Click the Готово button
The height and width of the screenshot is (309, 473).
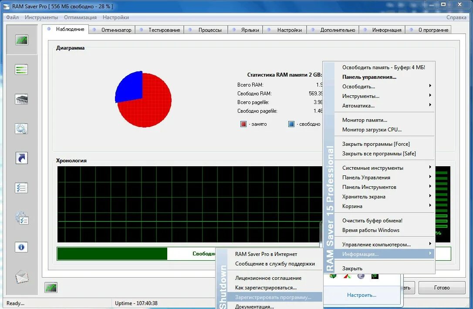coord(442,288)
